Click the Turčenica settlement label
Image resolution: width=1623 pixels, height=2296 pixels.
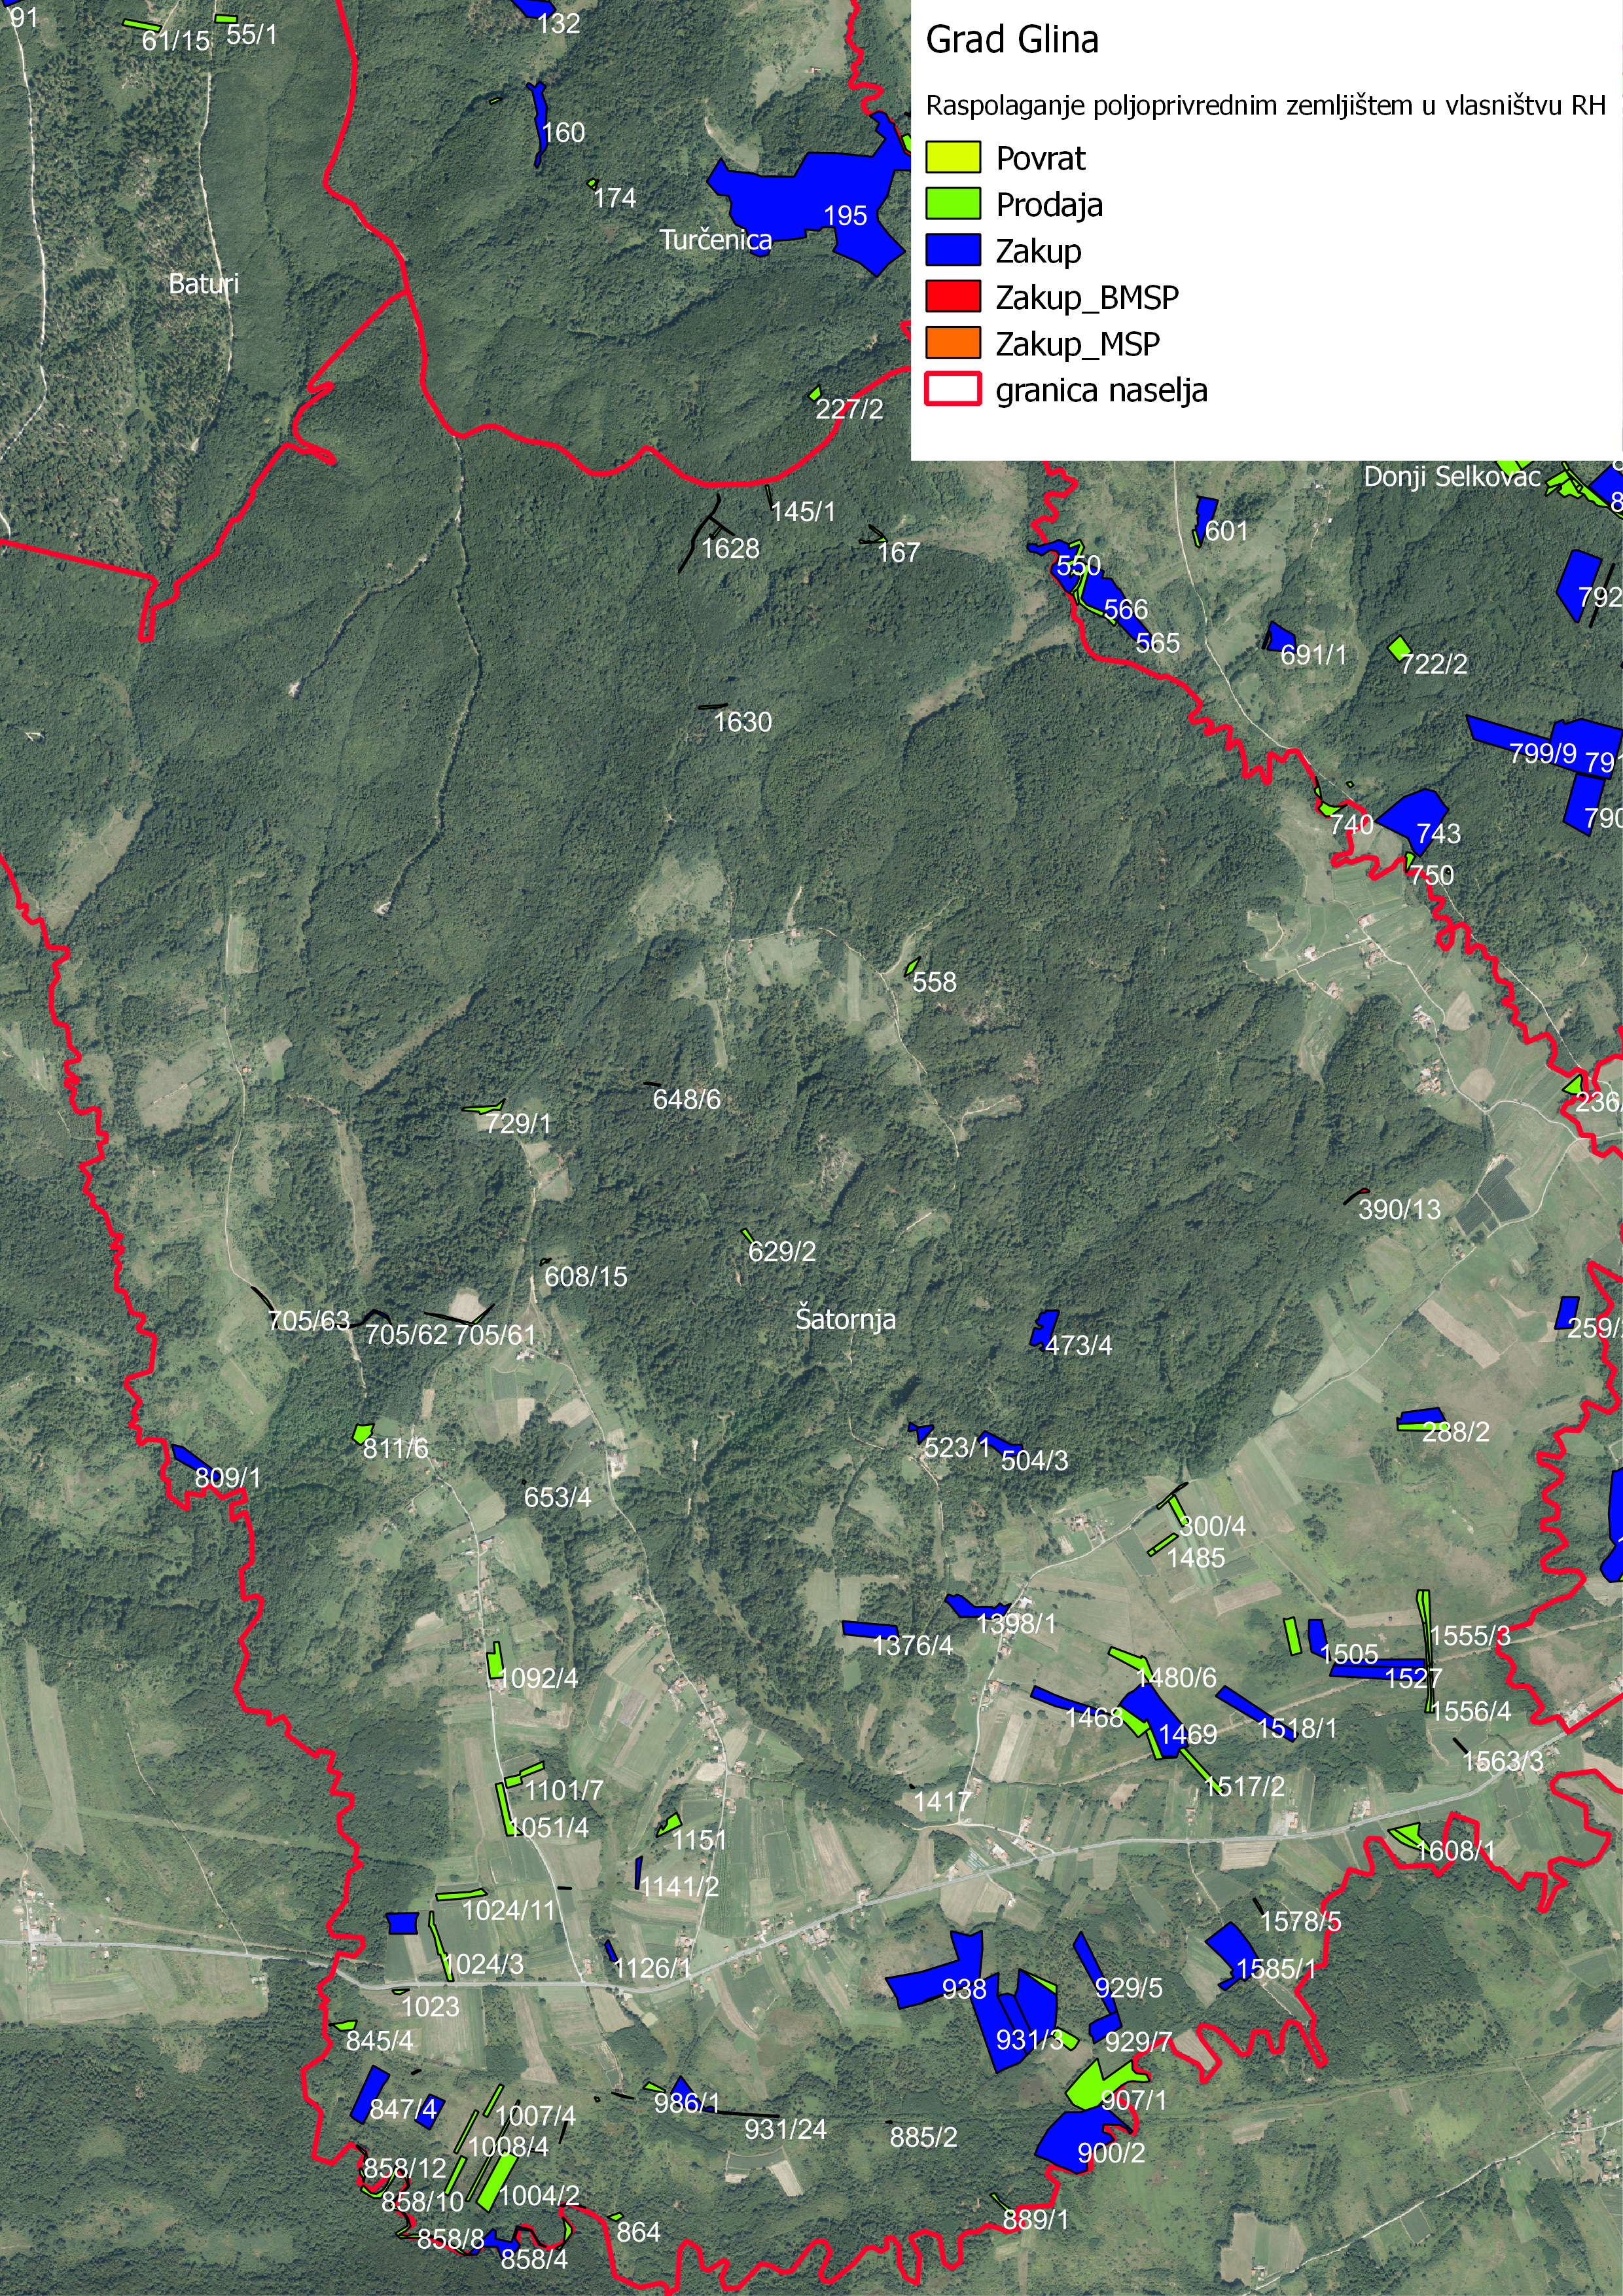(715, 240)
